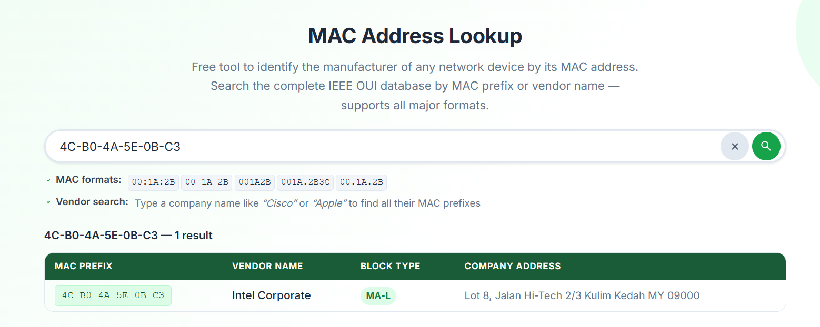Click the green magnifying glass search icon
The image size is (820, 327).
point(766,146)
